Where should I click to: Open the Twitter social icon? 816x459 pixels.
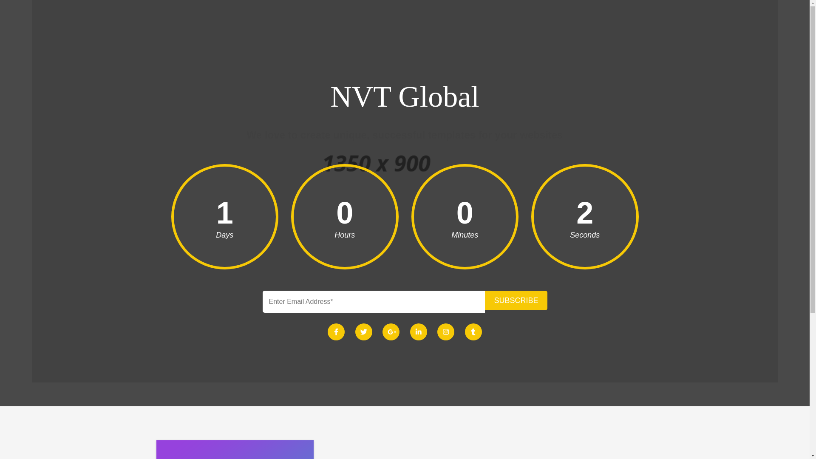[363, 332]
